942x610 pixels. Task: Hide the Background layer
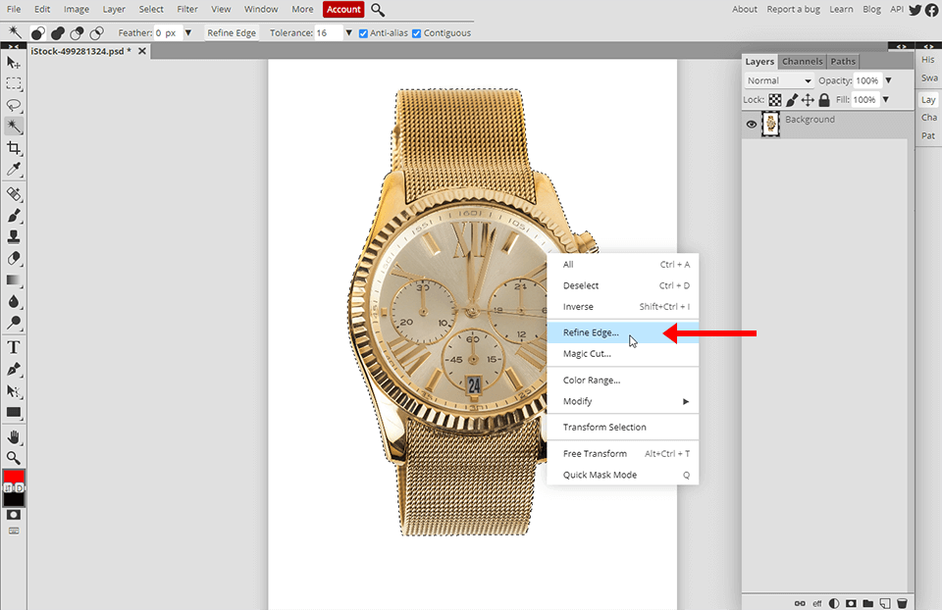pyautogui.click(x=751, y=124)
